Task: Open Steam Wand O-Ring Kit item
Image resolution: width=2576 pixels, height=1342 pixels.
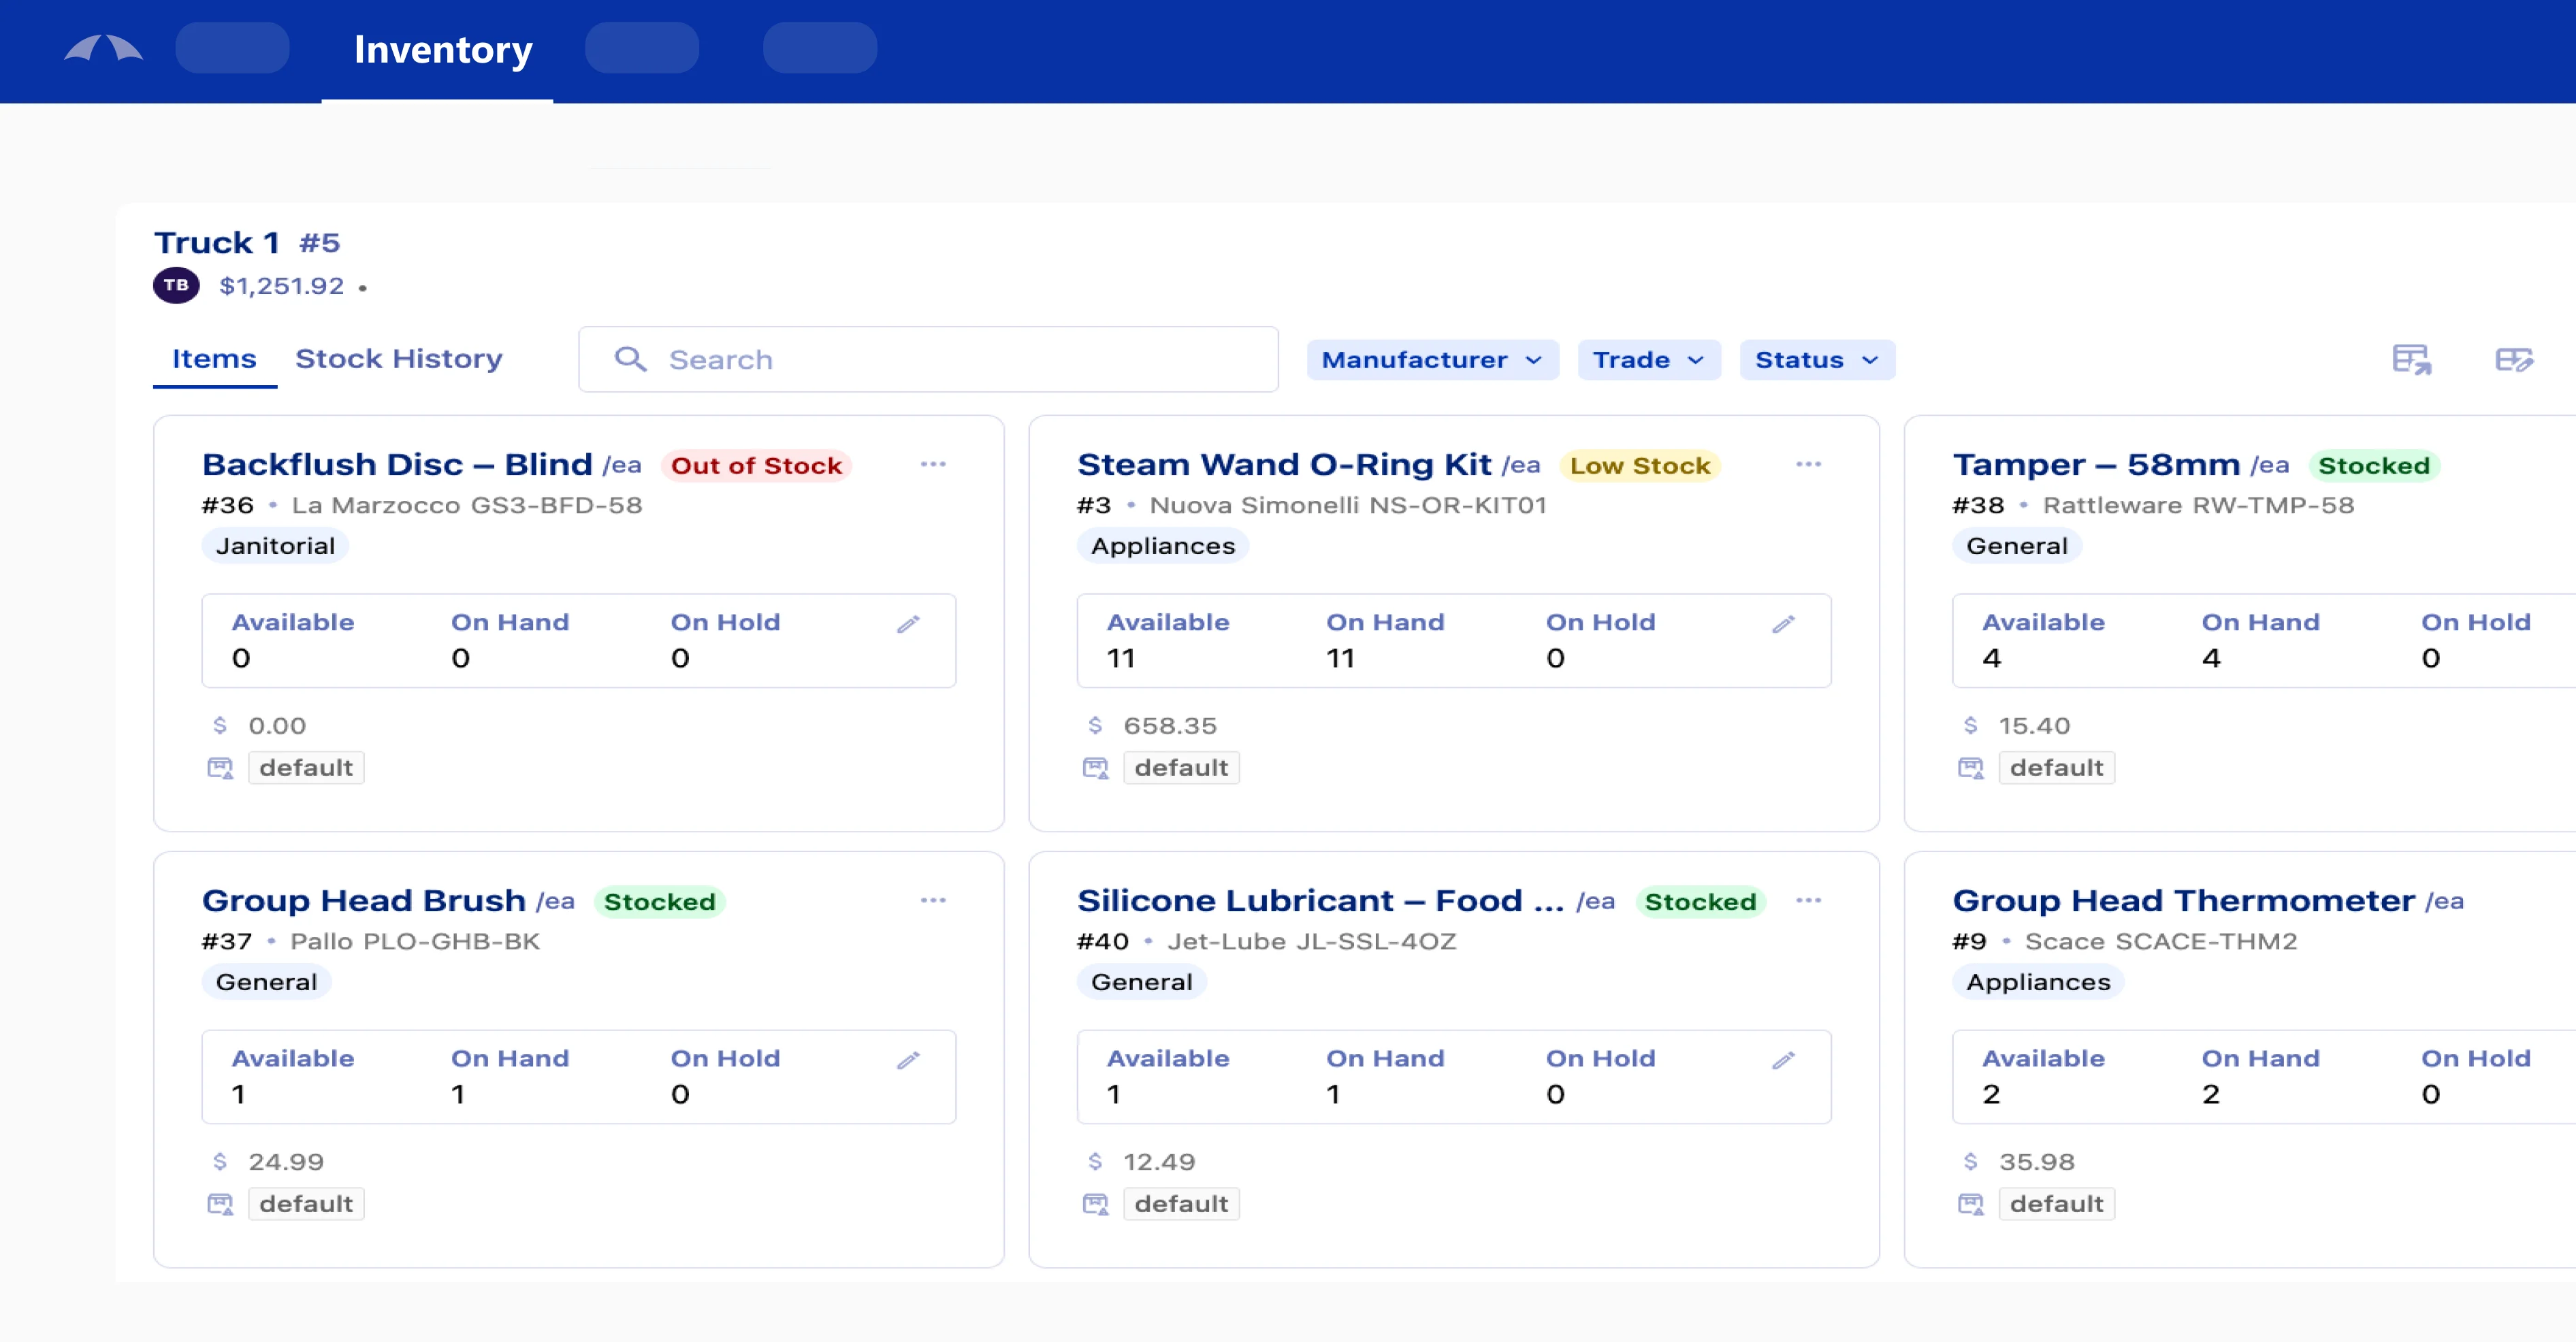Action: click(x=1284, y=464)
